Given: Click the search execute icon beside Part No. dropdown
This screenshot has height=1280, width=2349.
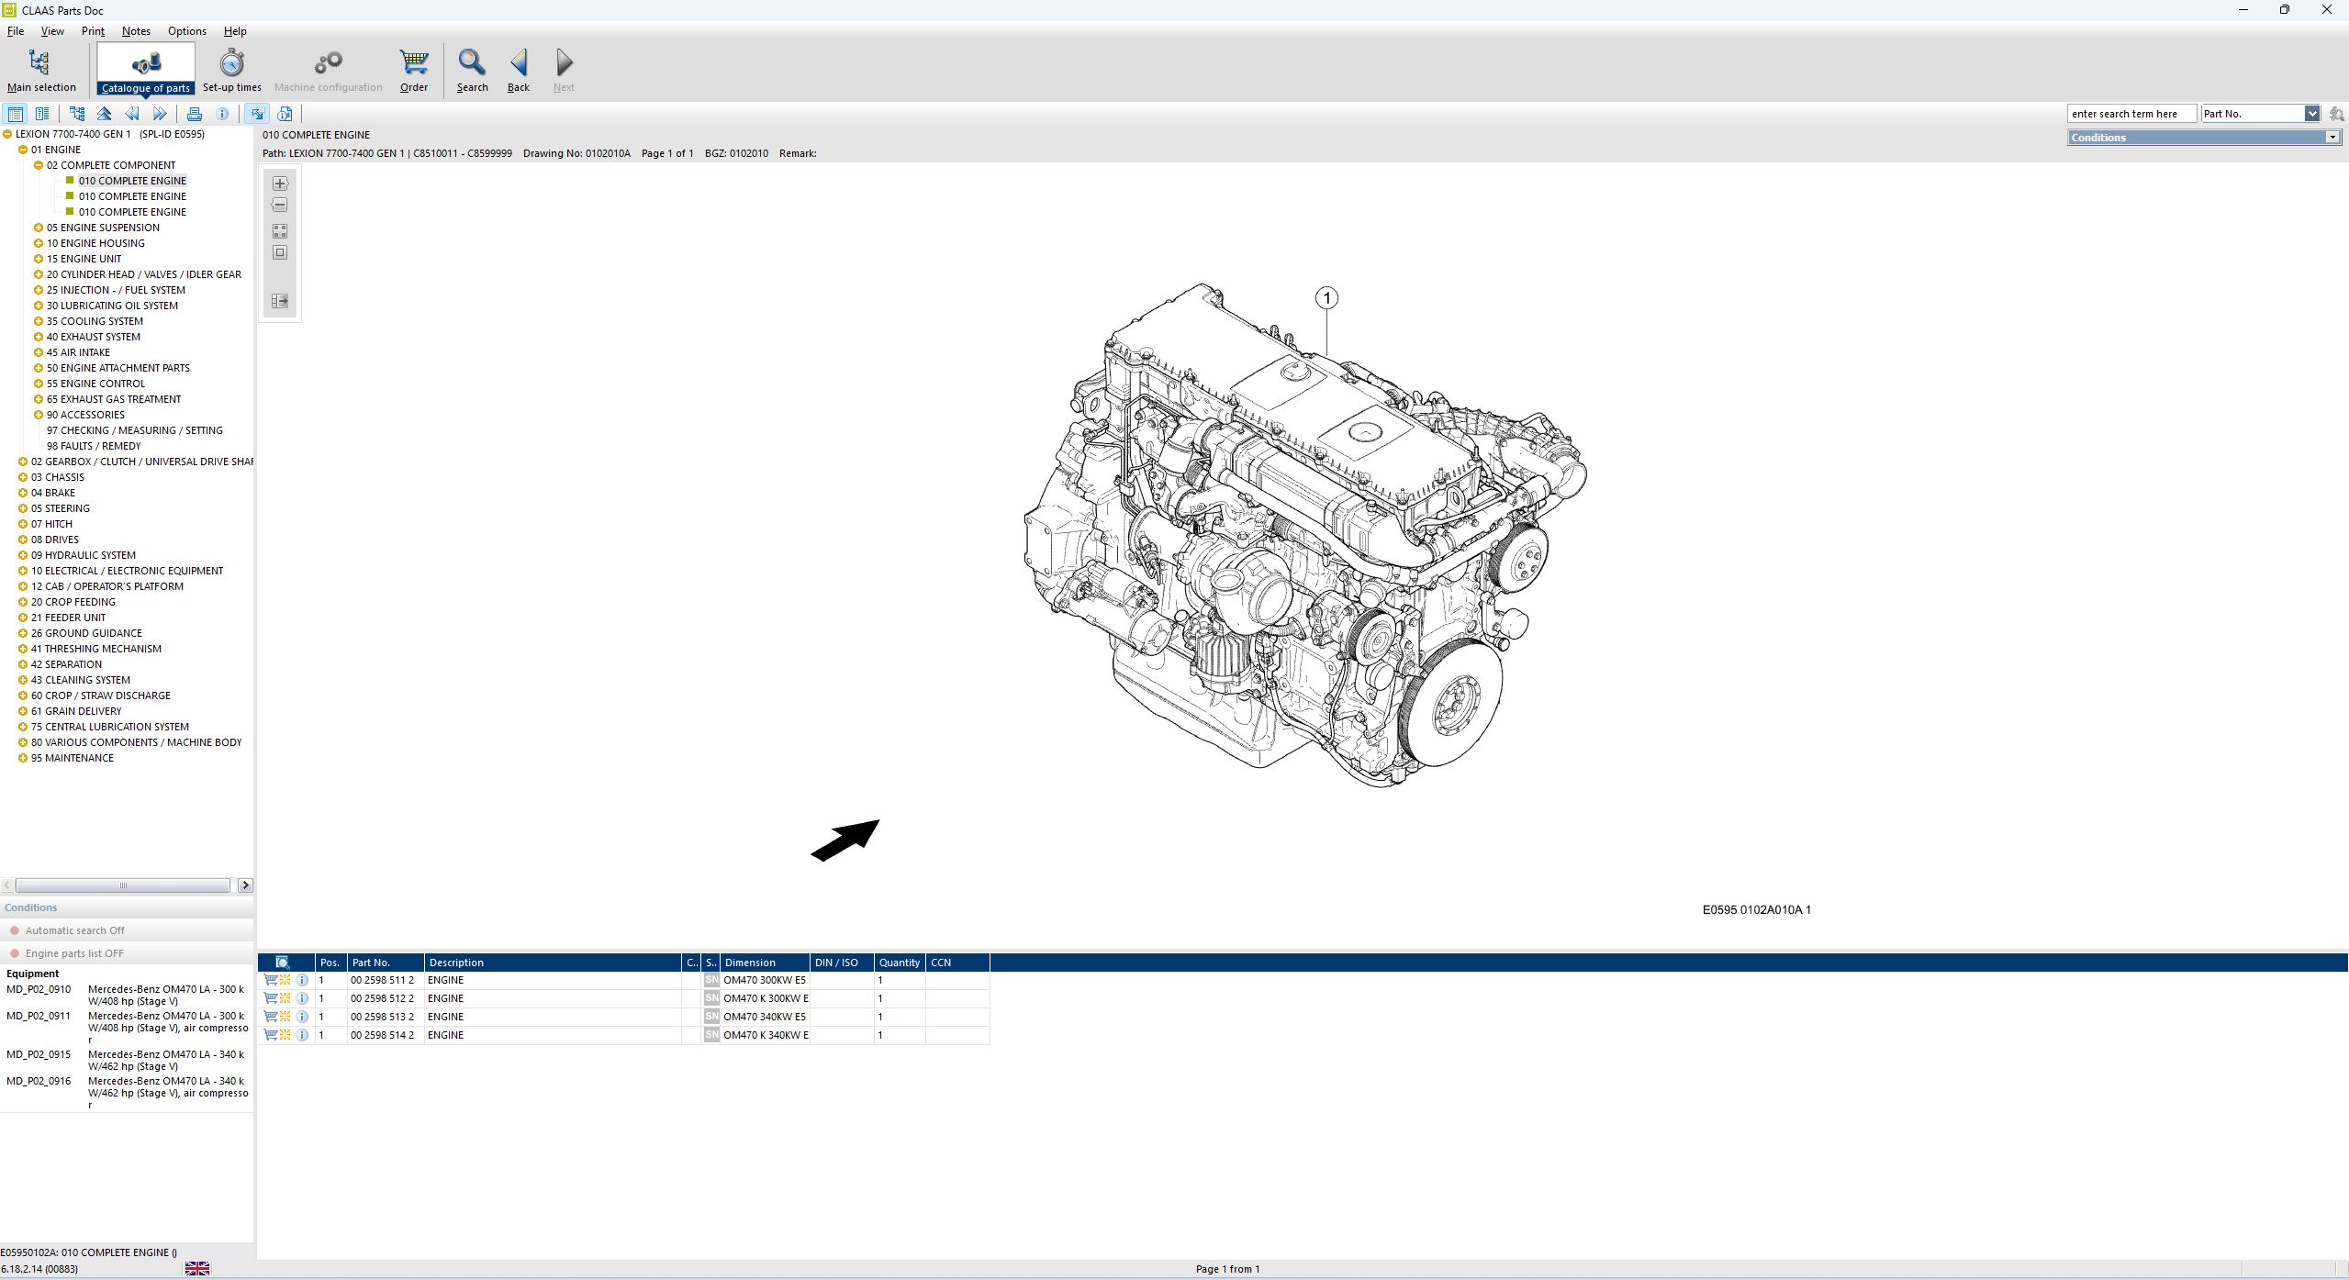Looking at the screenshot, I should tap(2337, 114).
